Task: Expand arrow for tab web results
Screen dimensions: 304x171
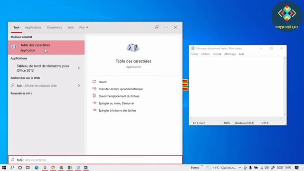Action: (x=79, y=85)
